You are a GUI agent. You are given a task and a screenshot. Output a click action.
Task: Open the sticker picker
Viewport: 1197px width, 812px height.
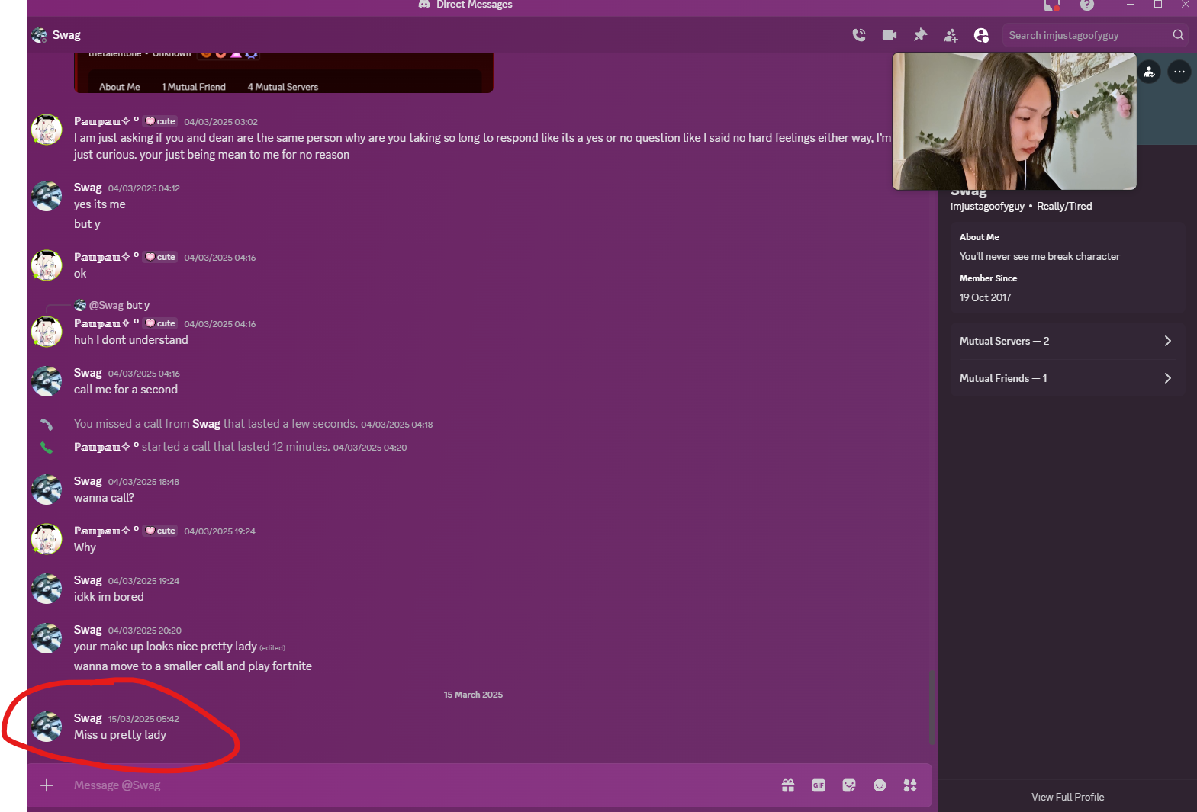click(x=849, y=785)
